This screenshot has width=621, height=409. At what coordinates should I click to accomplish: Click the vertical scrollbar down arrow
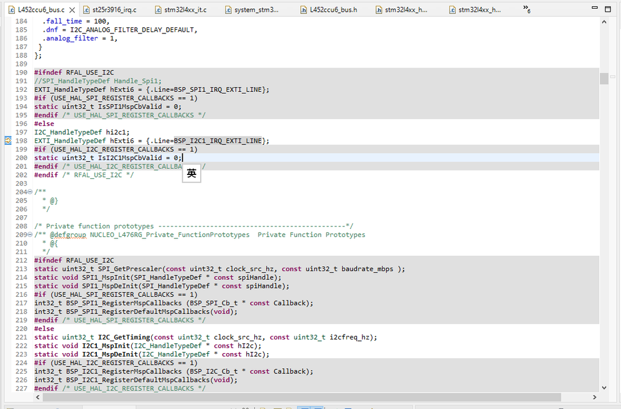point(604,388)
